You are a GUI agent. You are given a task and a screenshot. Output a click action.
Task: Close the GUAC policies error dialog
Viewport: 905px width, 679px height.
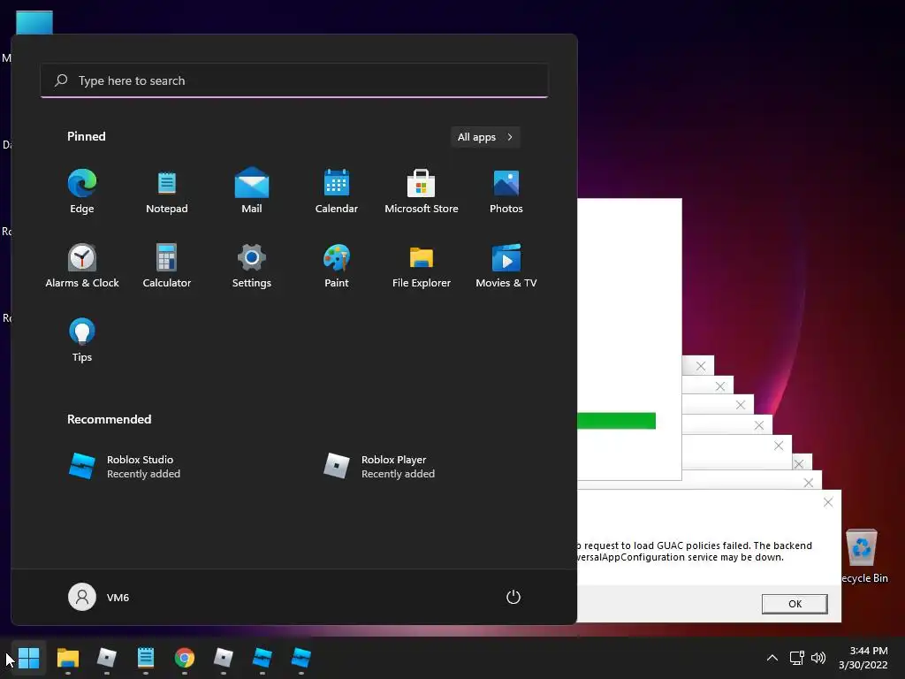click(828, 502)
